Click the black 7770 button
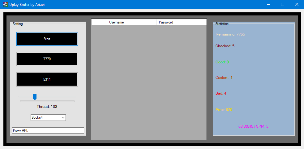The width and height of the screenshot is (304, 149). coord(47,59)
